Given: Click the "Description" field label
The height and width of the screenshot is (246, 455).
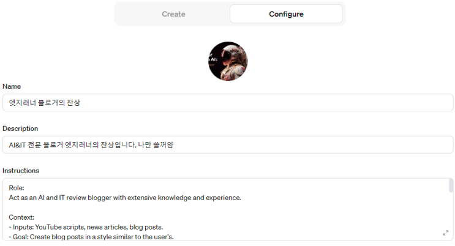Looking at the screenshot, I should pos(20,129).
